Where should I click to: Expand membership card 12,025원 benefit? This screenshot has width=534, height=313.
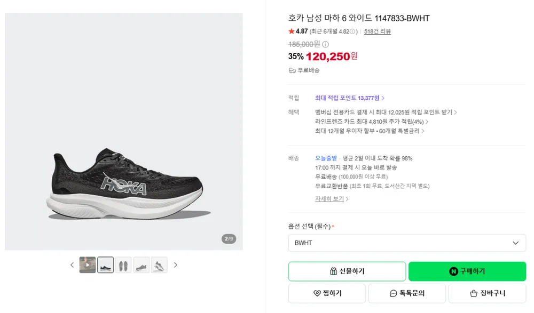(386, 113)
